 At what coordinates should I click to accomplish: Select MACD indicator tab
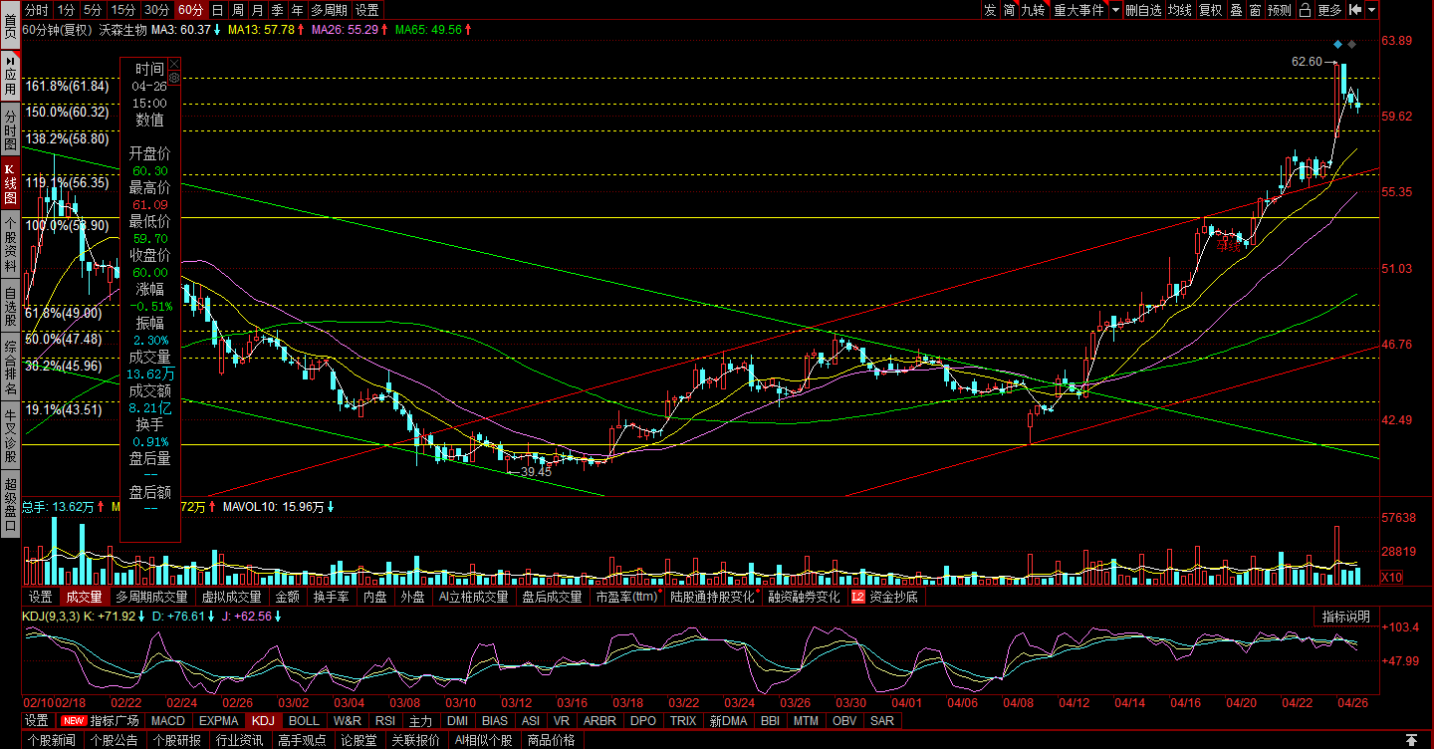coord(168,720)
